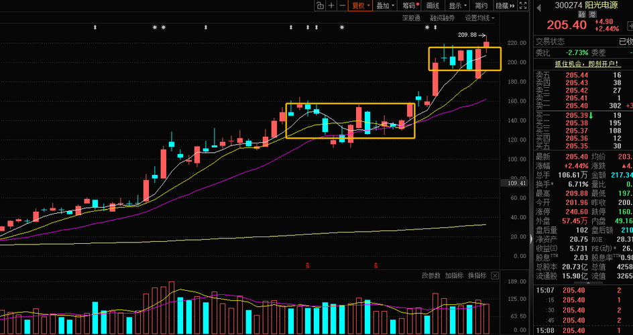Click the 委比 -2.73% value
The height and width of the screenshot is (335, 633).
click(x=578, y=52)
